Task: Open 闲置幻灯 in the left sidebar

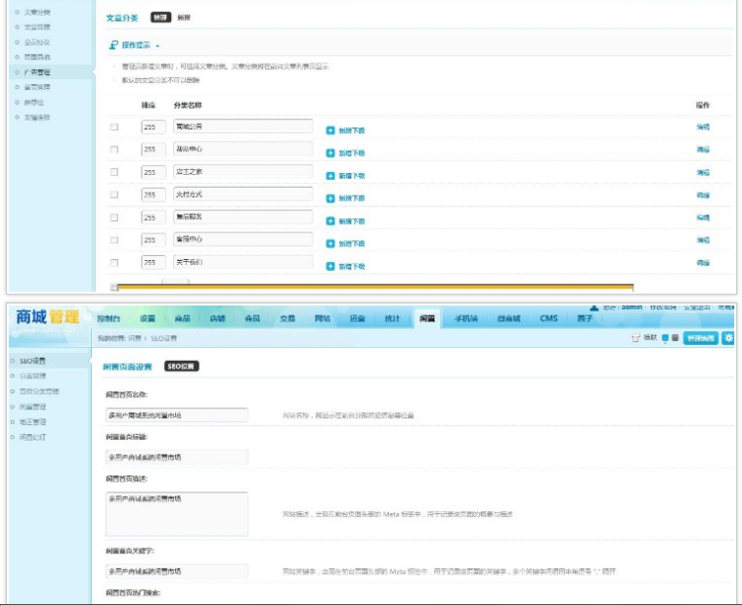Action: point(33,437)
